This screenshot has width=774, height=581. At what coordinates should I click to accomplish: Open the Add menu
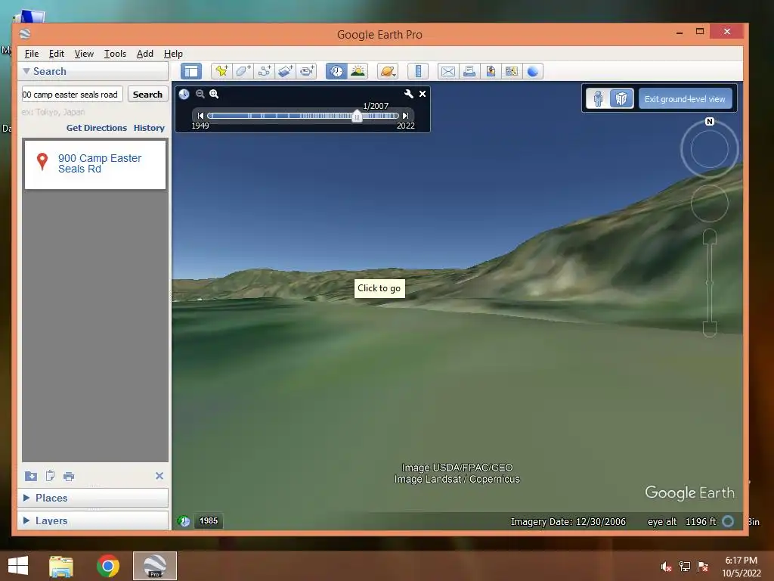pyautogui.click(x=144, y=54)
